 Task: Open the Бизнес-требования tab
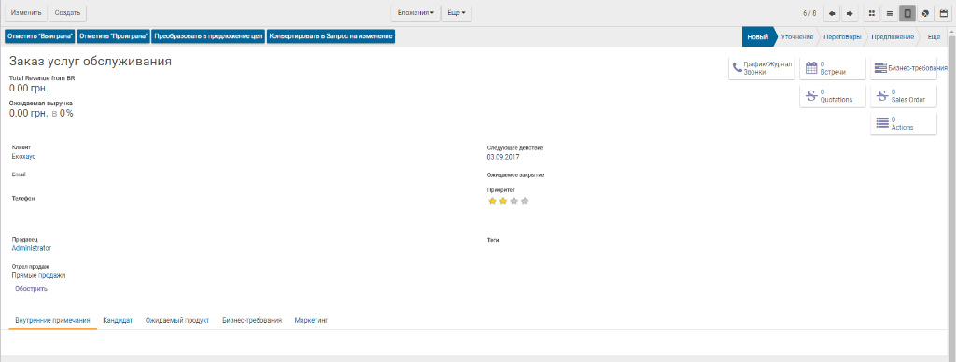pos(252,321)
